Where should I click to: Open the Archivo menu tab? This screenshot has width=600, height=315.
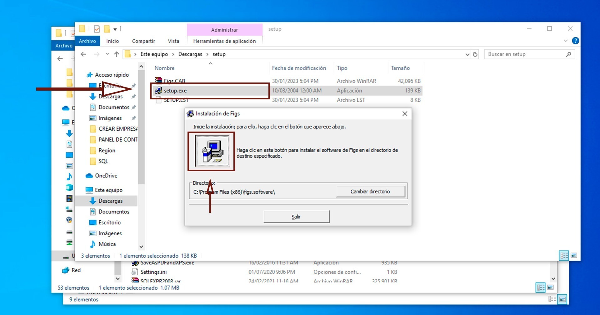87,41
